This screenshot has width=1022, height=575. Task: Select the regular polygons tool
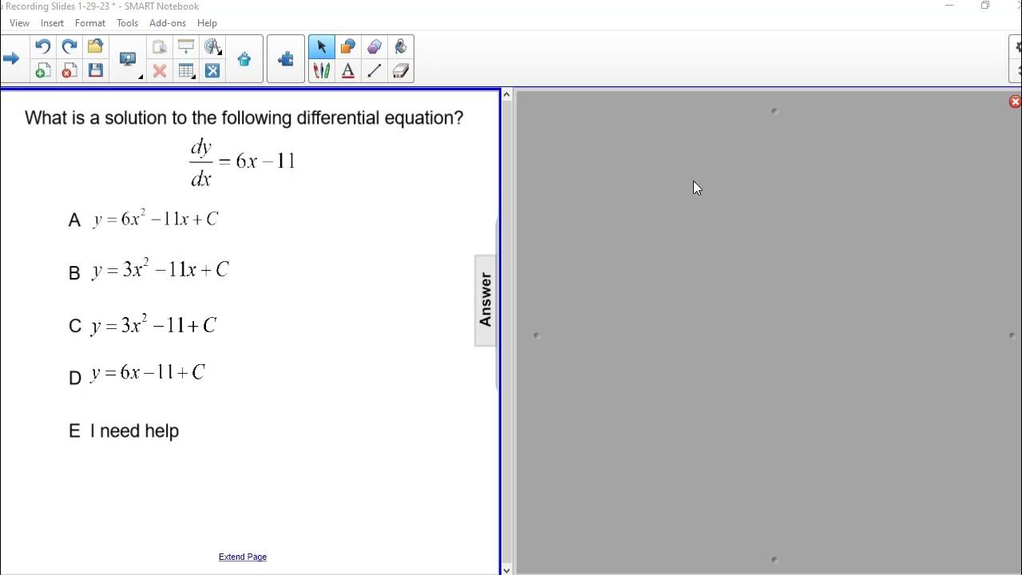tap(374, 46)
